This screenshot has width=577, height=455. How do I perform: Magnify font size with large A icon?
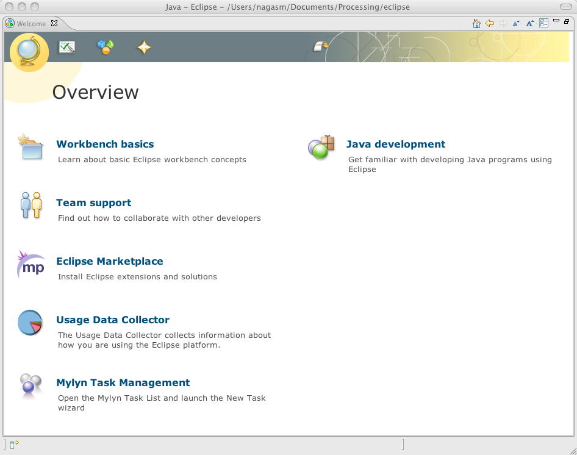pyautogui.click(x=530, y=23)
